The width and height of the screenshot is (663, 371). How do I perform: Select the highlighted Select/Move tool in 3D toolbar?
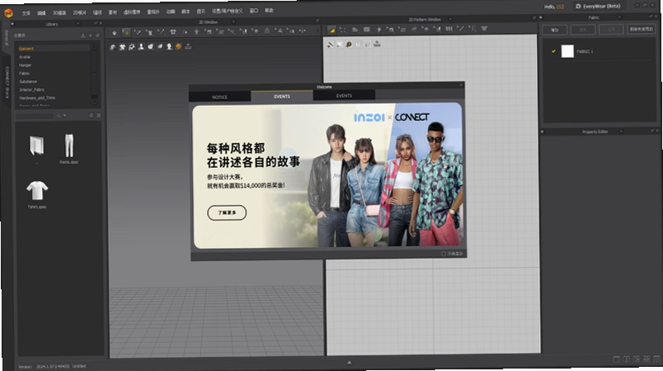pyautogui.click(x=126, y=32)
